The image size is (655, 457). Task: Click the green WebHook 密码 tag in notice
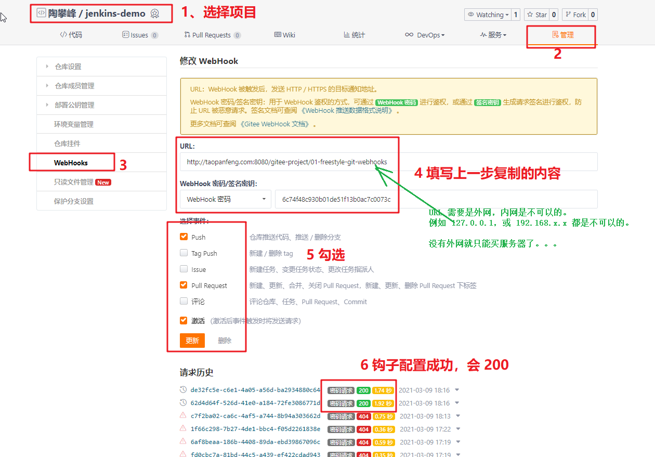[397, 102]
